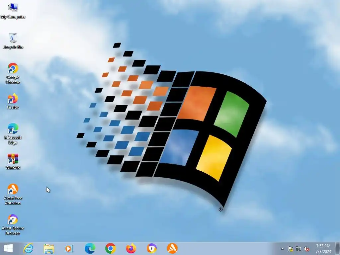The image size is (340, 255).
Task: Launch Internet Explorer from the taskbar
Action: (x=29, y=248)
